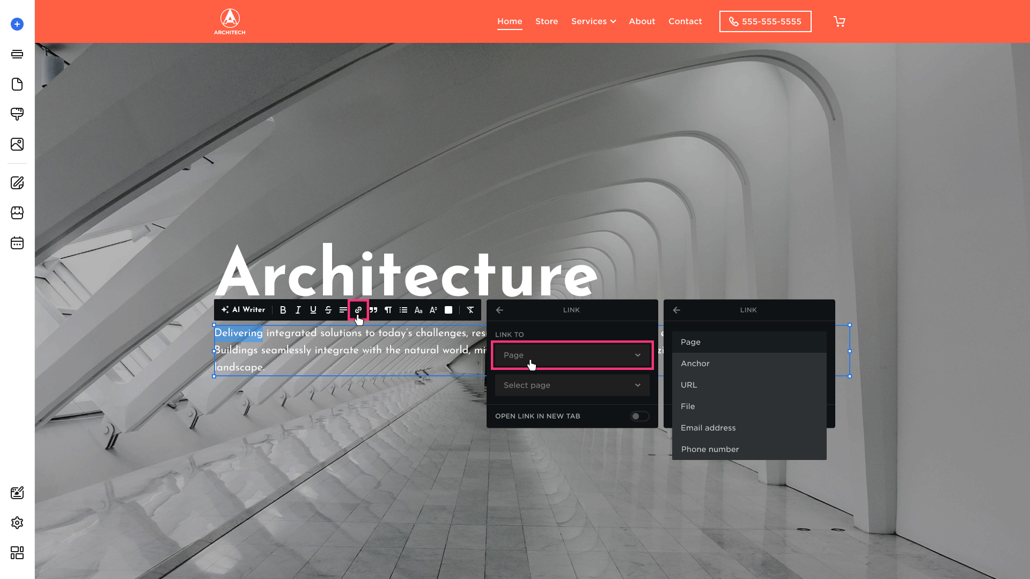Choose URL from link type list
This screenshot has width=1030, height=579.
689,385
